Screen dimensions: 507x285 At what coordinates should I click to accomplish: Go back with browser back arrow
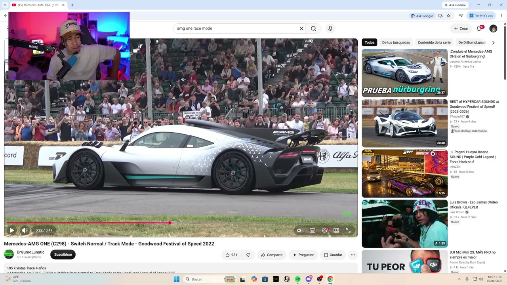point(6,16)
